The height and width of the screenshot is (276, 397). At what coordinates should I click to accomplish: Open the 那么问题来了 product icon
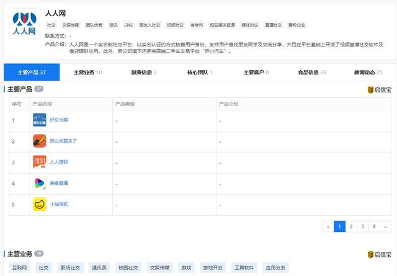(x=40, y=141)
